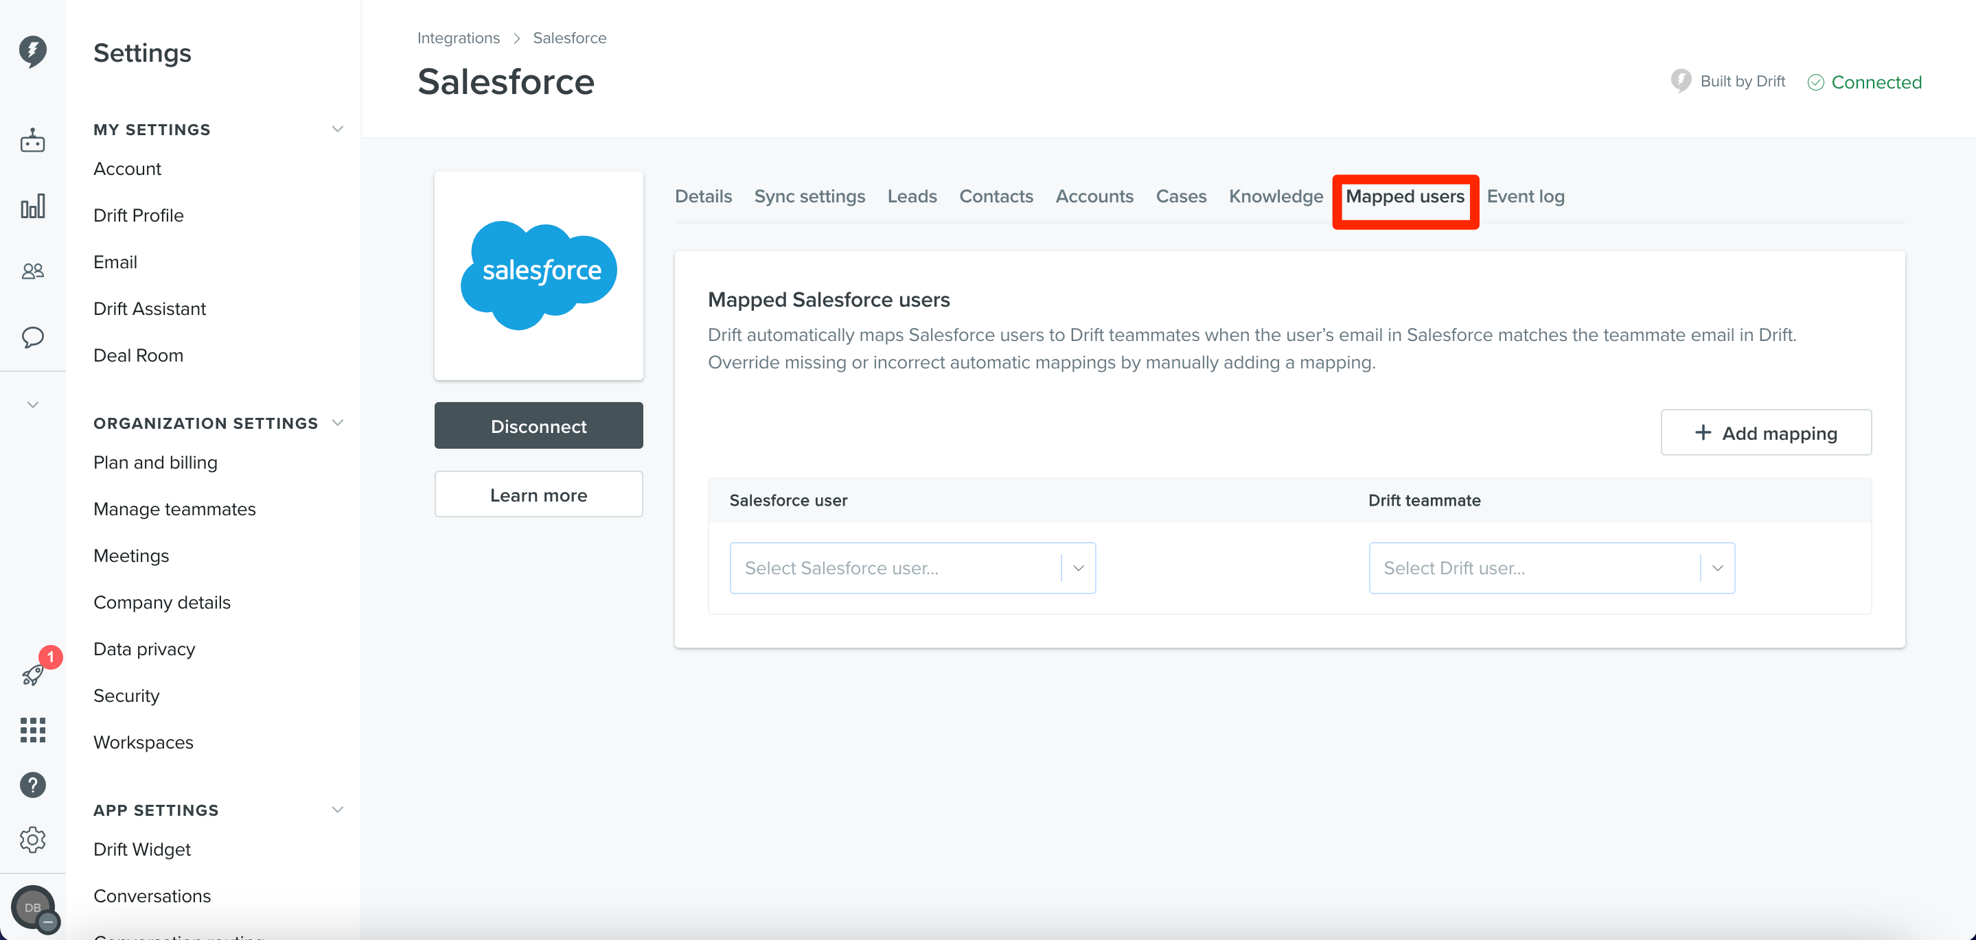Collapse the App Settings section
The height and width of the screenshot is (940, 1976).
coord(336,810)
